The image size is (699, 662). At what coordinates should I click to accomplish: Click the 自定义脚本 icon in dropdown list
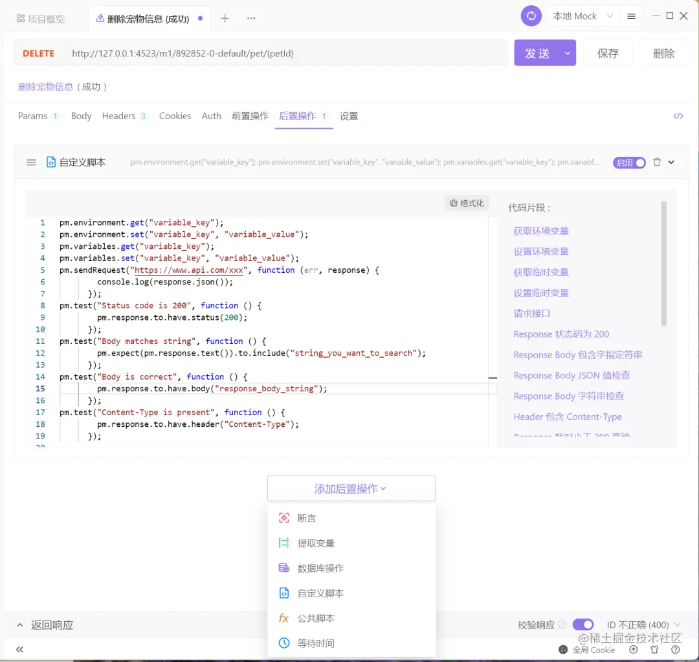pos(284,593)
